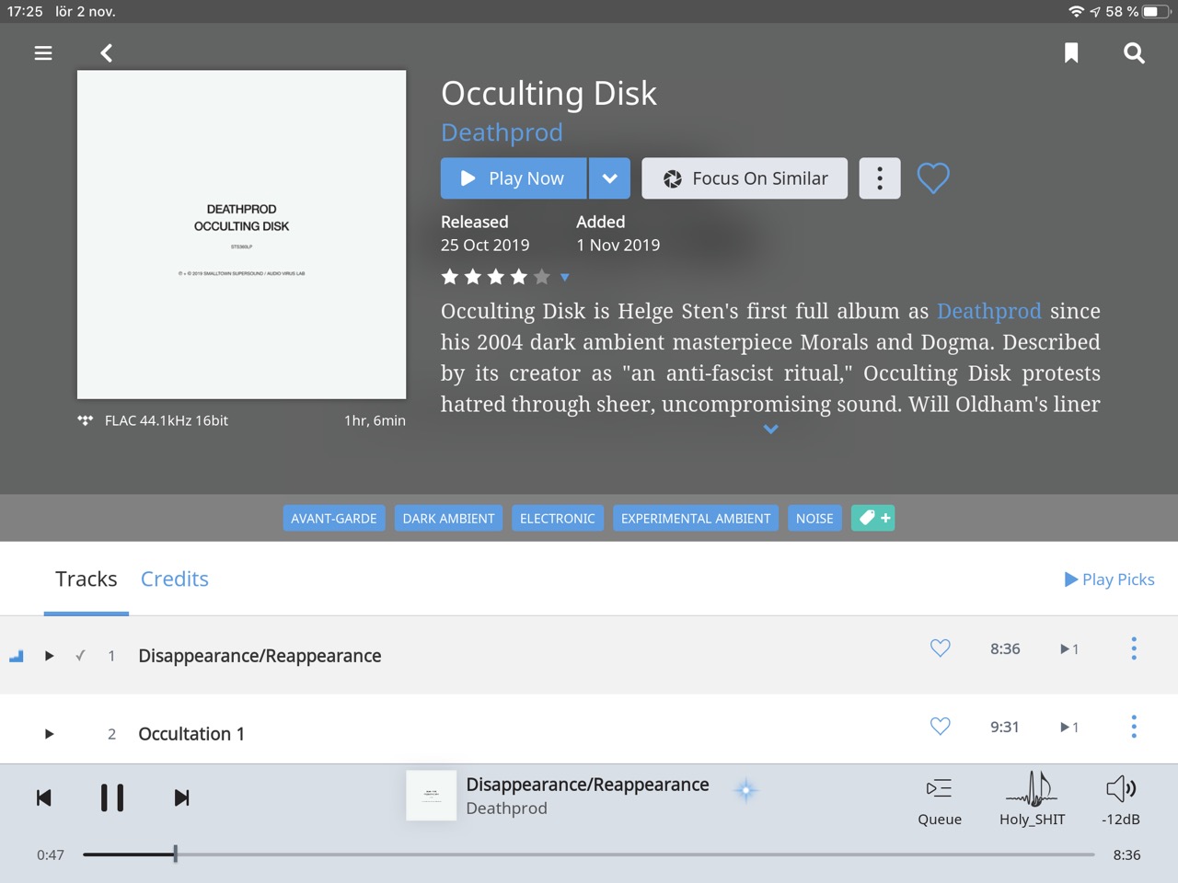The width and height of the screenshot is (1178, 883).
Task: Go back with the left arrow
Action: 107,53
